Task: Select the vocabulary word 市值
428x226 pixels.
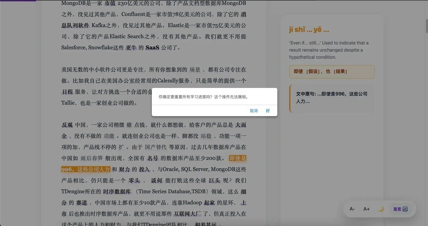Action: point(111,3)
